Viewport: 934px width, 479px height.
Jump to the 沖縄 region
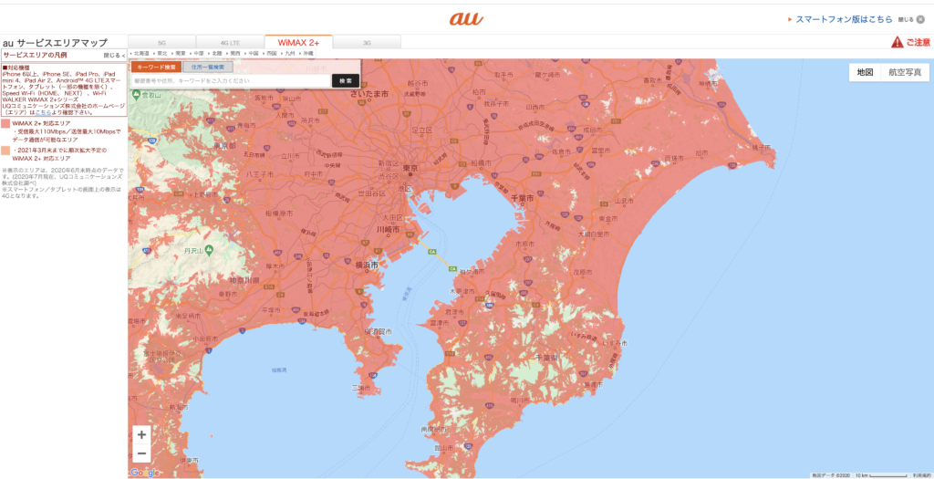click(x=306, y=54)
